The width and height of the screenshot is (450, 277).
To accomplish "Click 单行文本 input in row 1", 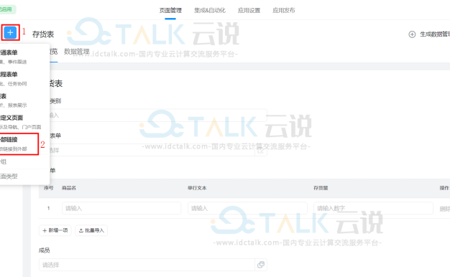I will tap(247, 208).
